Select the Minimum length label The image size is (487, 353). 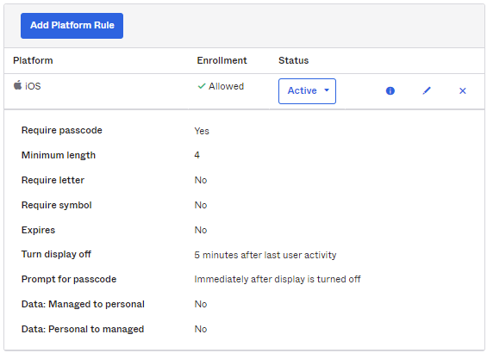pyautogui.click(x=59, y=155)
